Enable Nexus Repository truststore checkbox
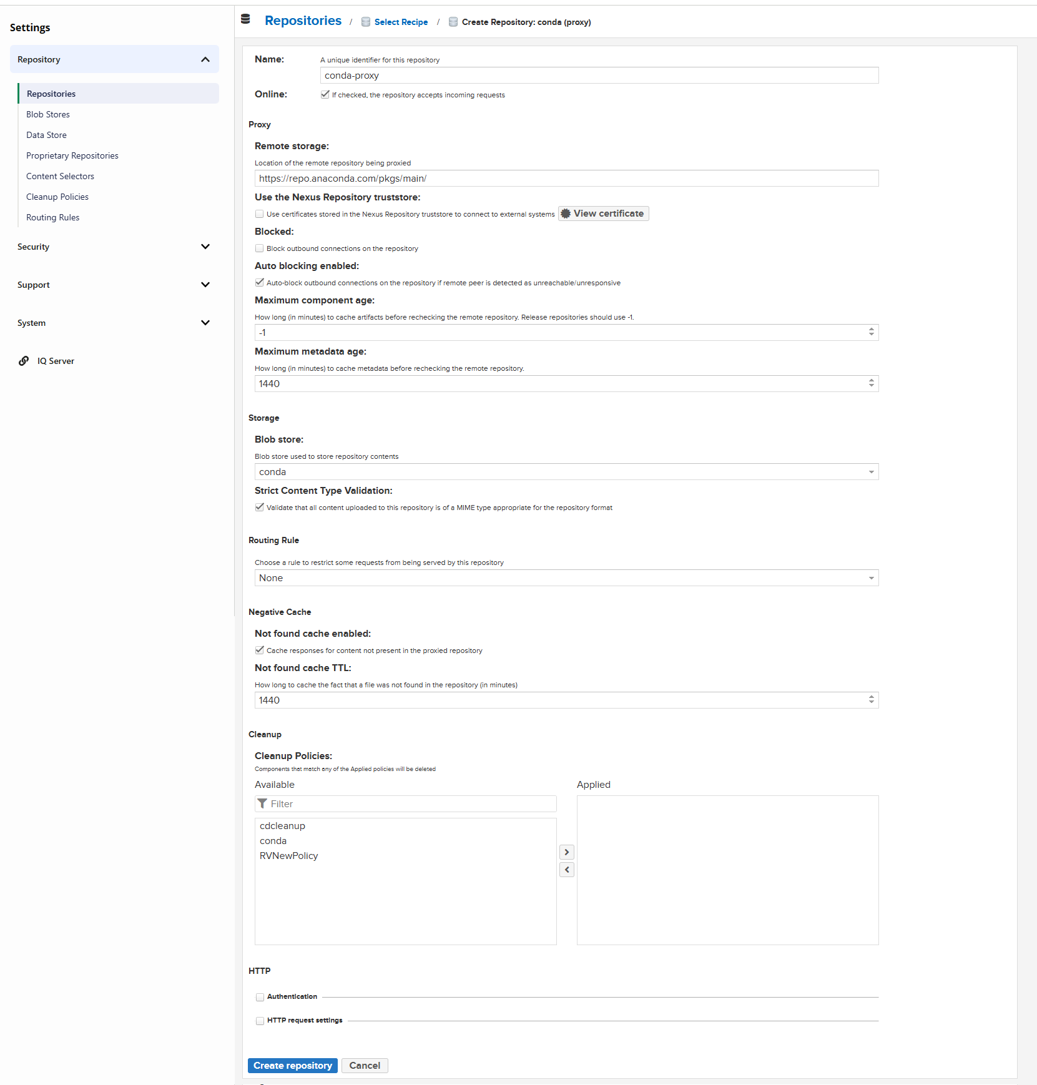The image size is (1037, 1085). tap(259, 214)
